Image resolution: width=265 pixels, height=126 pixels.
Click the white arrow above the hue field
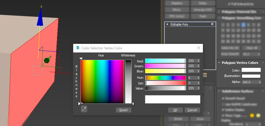pyautogui.click(x=81, y=58)
